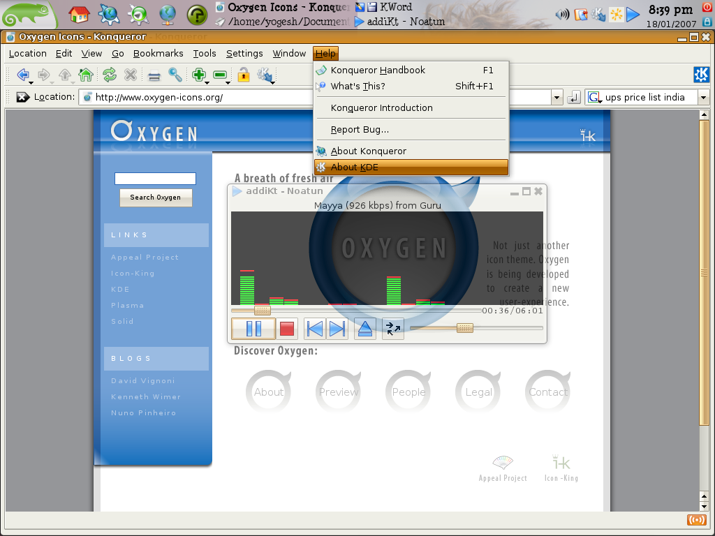Screen dimensions: 715x536
Task: Click the Contact circle on Oxygen page
Action: coord(548,392)
